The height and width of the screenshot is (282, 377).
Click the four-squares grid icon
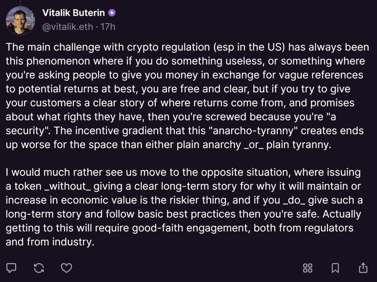308,268
